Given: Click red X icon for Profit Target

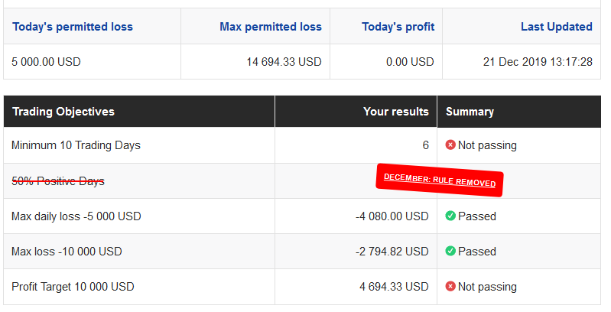Looking at the screenshot, I should (450, 287).
